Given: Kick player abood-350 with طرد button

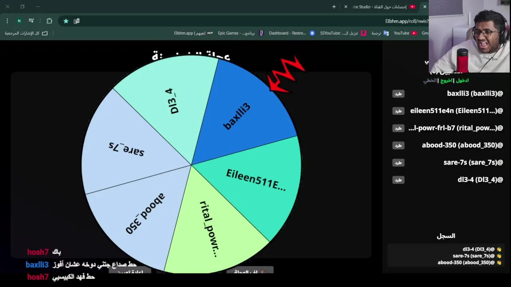Looking at the screenshot, I should tap(398, 145).
